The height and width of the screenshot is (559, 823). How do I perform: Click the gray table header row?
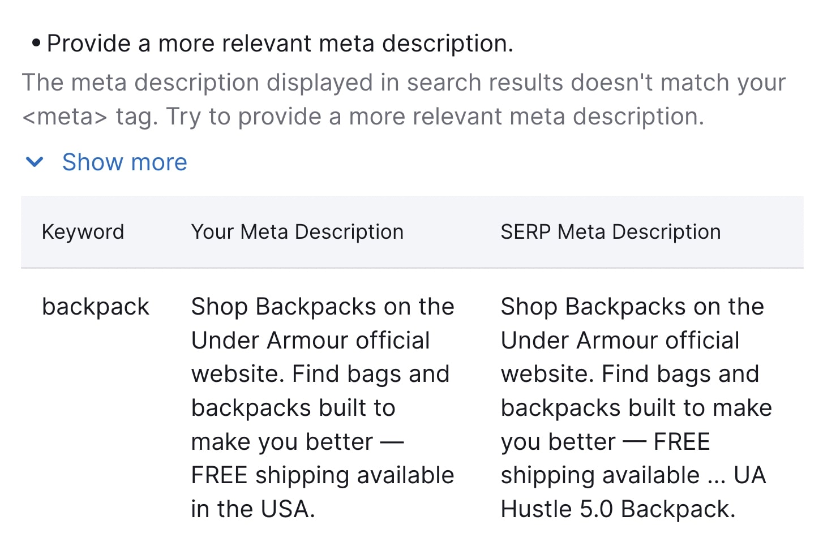pos(412,231)
